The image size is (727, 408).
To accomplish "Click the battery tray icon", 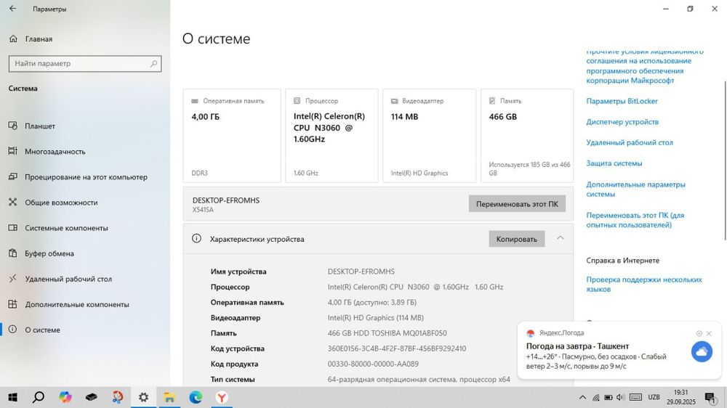I will [x=608, y=397].
